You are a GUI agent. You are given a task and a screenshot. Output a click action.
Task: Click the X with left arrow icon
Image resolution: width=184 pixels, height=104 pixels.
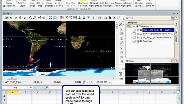click(x=34, y=18)
